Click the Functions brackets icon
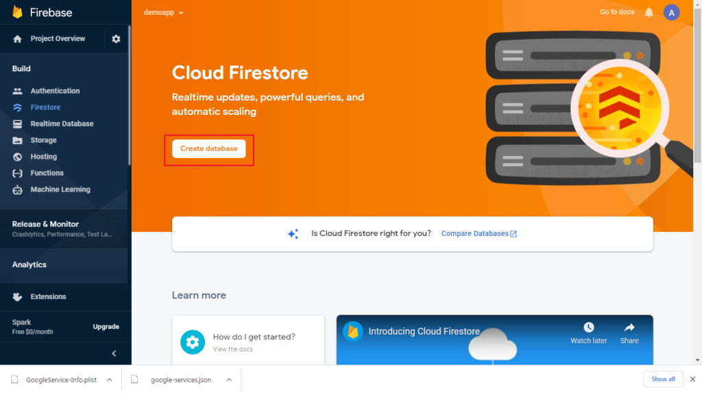Screen dimensions: 702x394 pos(17,173)
